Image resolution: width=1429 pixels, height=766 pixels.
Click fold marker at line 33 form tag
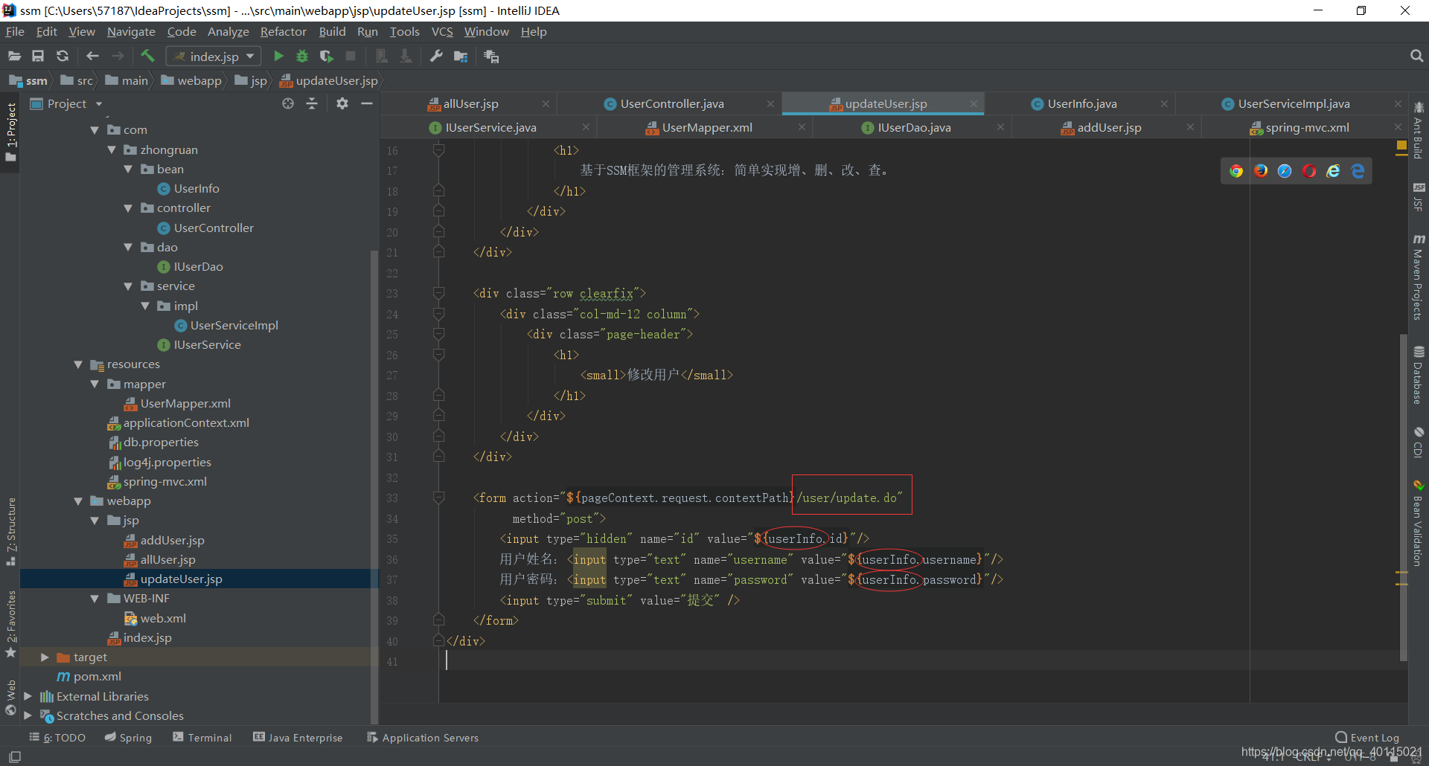[439, 497]
